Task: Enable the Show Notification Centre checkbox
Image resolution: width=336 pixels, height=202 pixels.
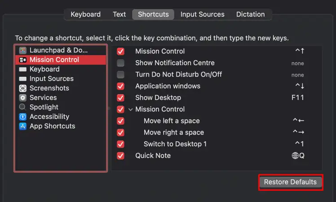Action: 120,63
